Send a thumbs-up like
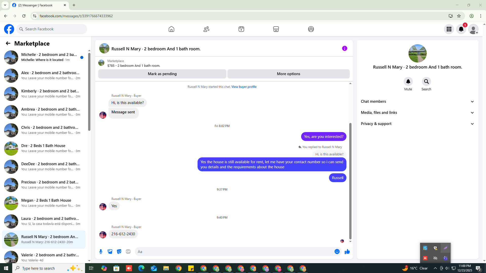The image size is (486, 273). pos(347,251)
